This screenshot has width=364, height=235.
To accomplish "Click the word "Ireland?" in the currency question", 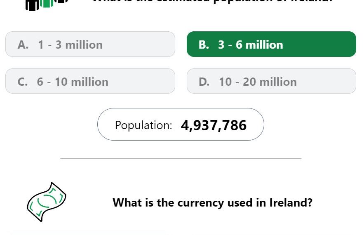I will click(x=291, y=203).
